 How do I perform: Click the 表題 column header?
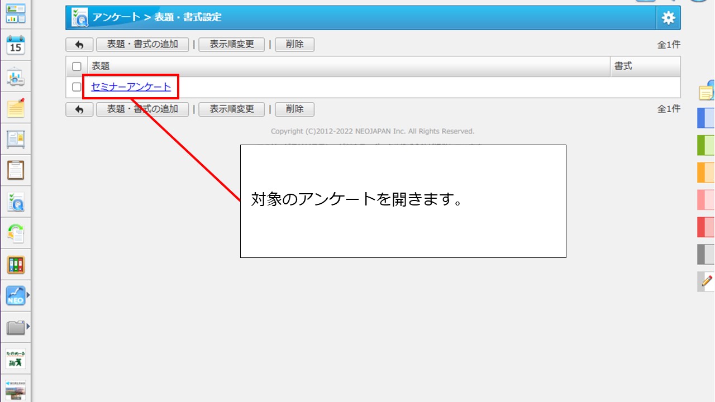click(349, 66)
